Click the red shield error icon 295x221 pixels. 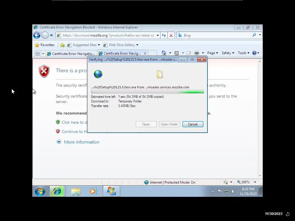[44, 71]
